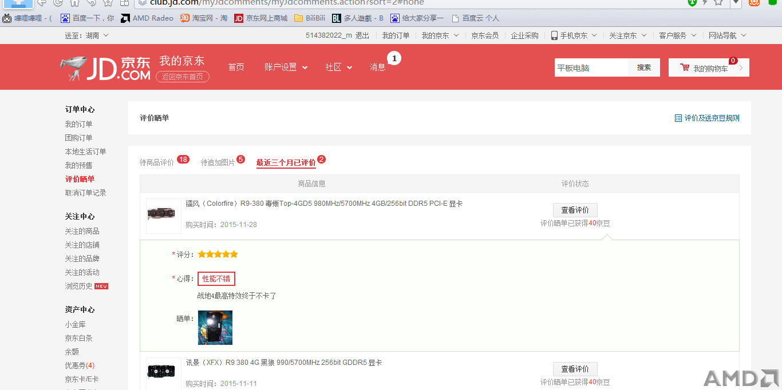
Task: Click the shopping cart icon
Action: [685, 67]
